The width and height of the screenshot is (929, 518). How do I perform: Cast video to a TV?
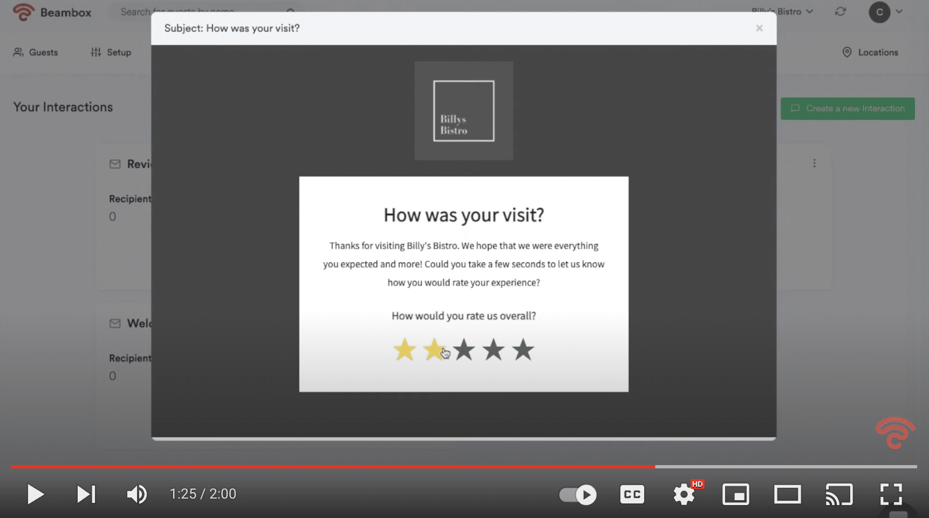coord(839,494)
